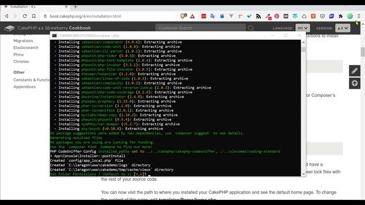This screenshot has width=365, height=205.
Task: Click the browser page vertical scrollbar thumb
Action: click(x=363, y=52)
